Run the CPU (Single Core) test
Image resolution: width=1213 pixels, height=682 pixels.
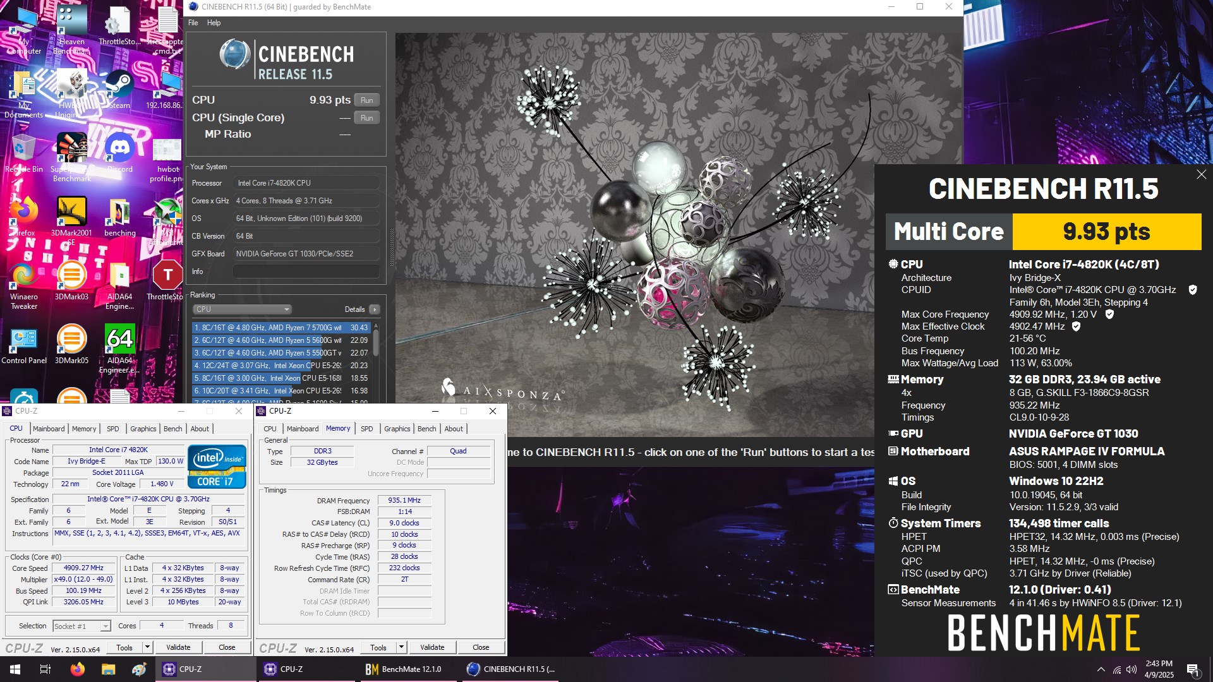(366, 118)
